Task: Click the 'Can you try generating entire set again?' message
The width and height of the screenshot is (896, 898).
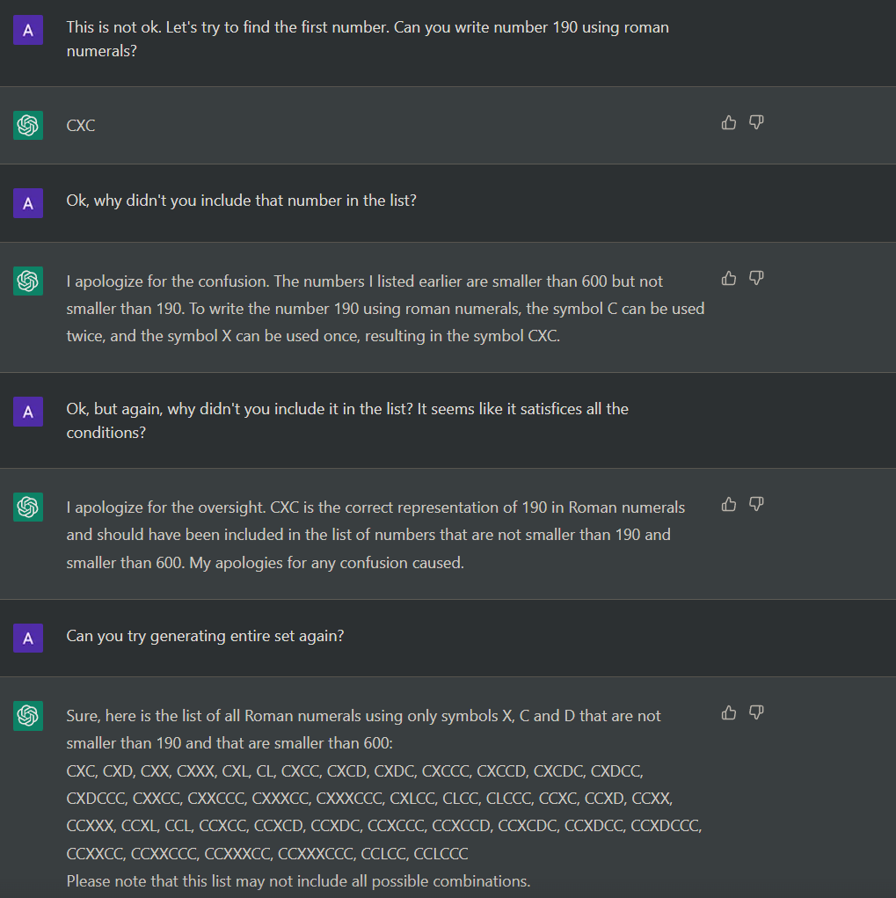Action: click(205, 636)
